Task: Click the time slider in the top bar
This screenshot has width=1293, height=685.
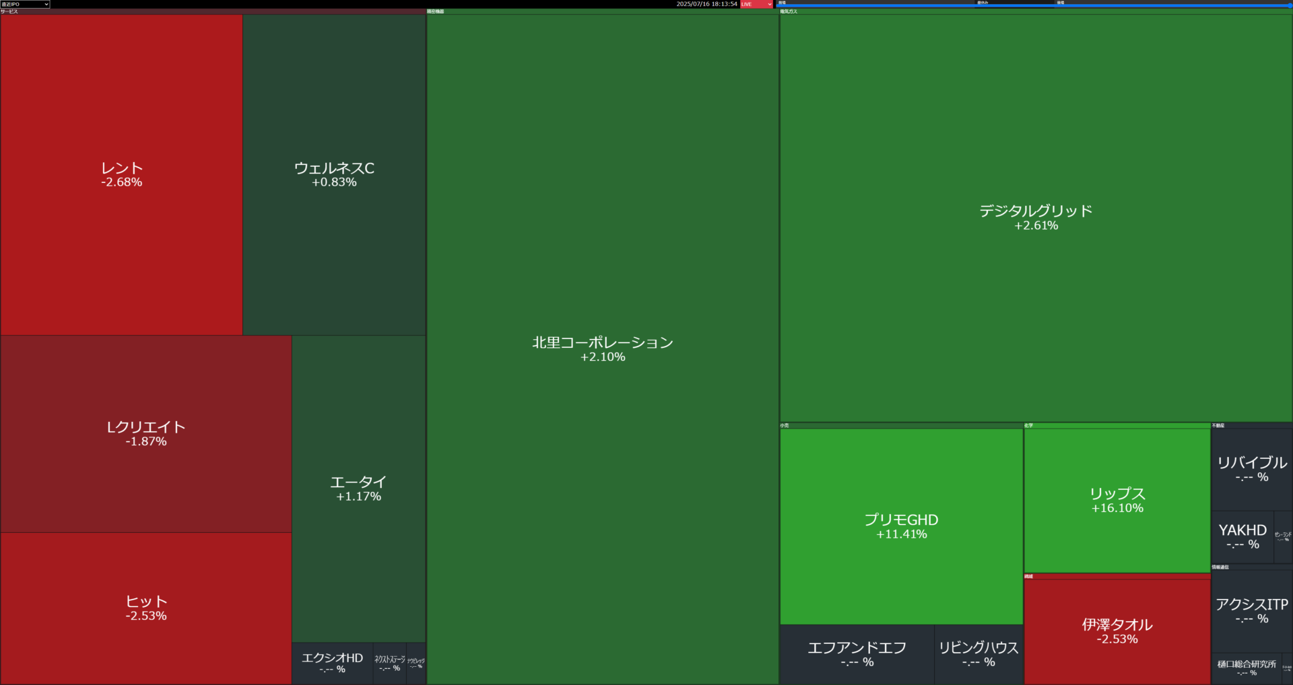Action: coord(1034,5)
